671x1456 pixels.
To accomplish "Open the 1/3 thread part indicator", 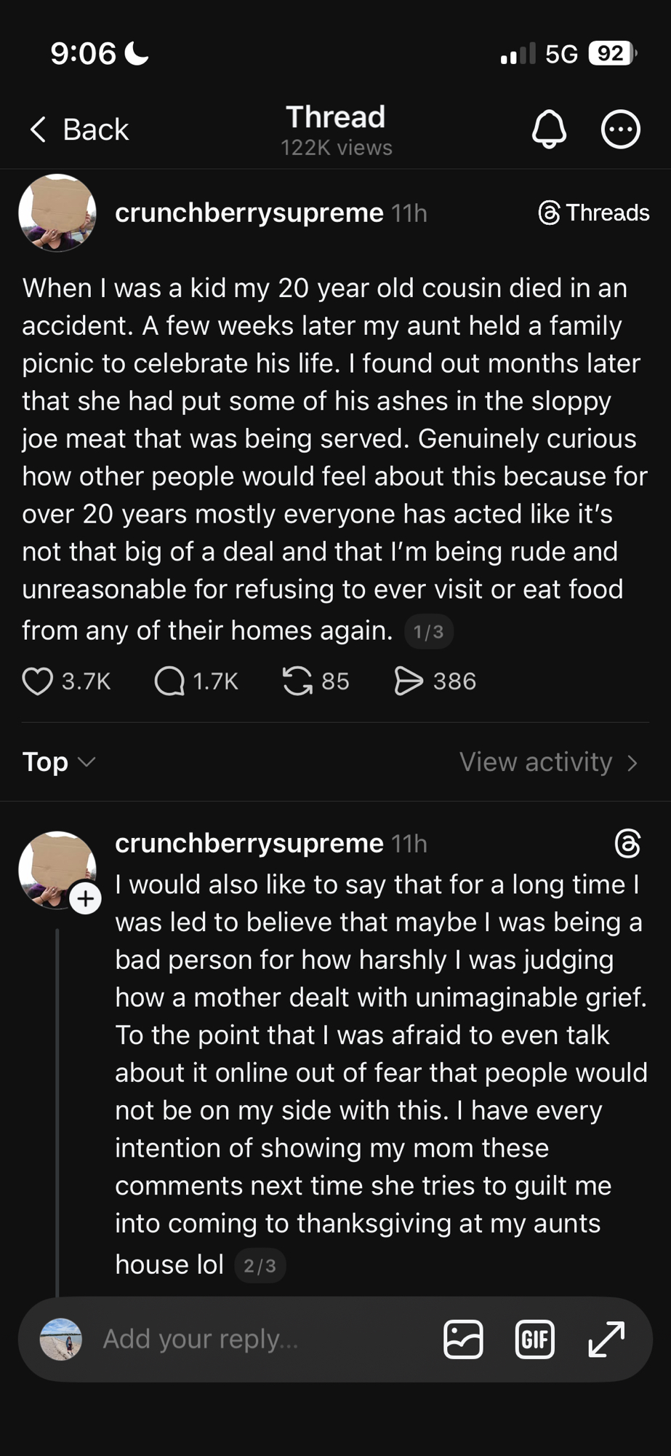I will coord(428,632).
